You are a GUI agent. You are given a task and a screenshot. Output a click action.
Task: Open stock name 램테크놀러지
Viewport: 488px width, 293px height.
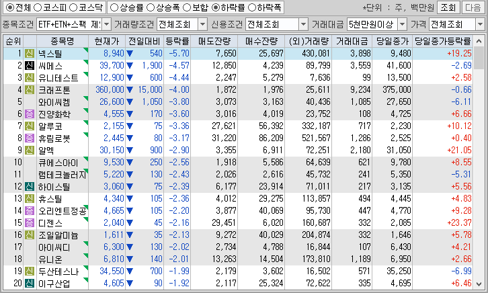[x=62, y=175]
